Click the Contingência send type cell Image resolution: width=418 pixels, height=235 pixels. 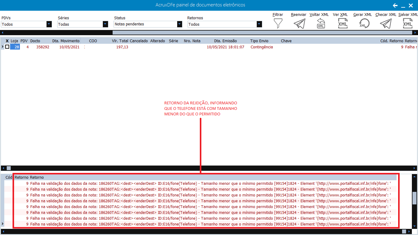[x=262, y=47]
